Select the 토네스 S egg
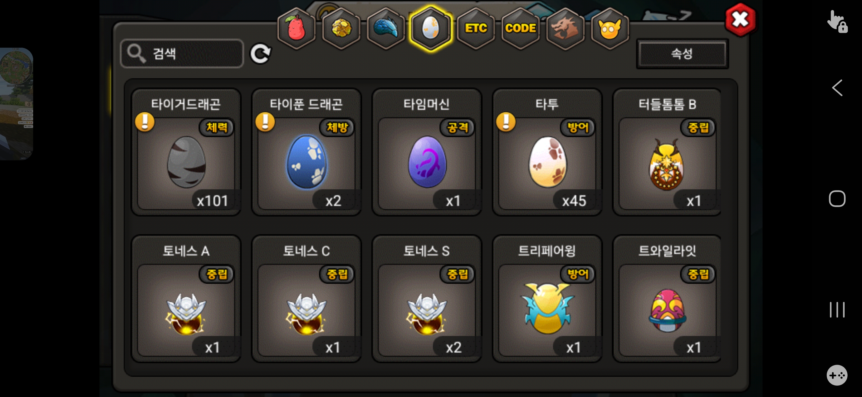The height and width of the screenshot is (397, 862). click(427, 299)
